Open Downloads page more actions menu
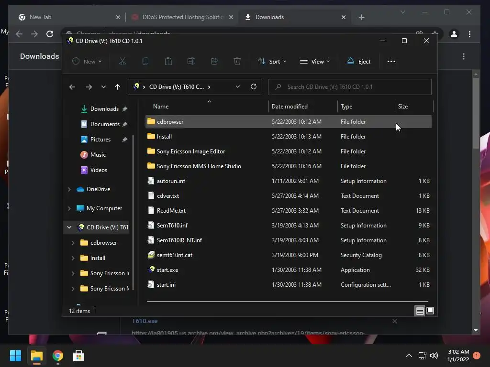Screen dimensions: 490x367 [463, 56]
